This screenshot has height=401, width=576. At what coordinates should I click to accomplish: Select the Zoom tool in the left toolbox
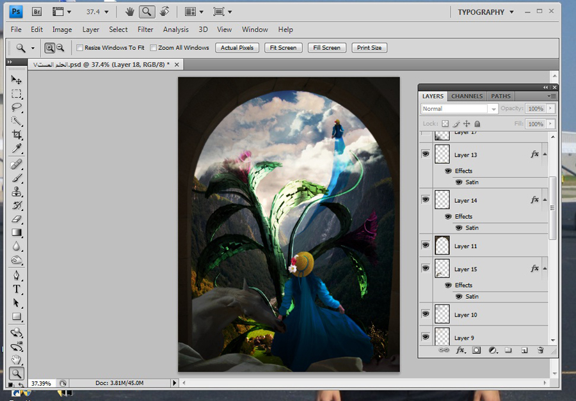tap(16, 374)
